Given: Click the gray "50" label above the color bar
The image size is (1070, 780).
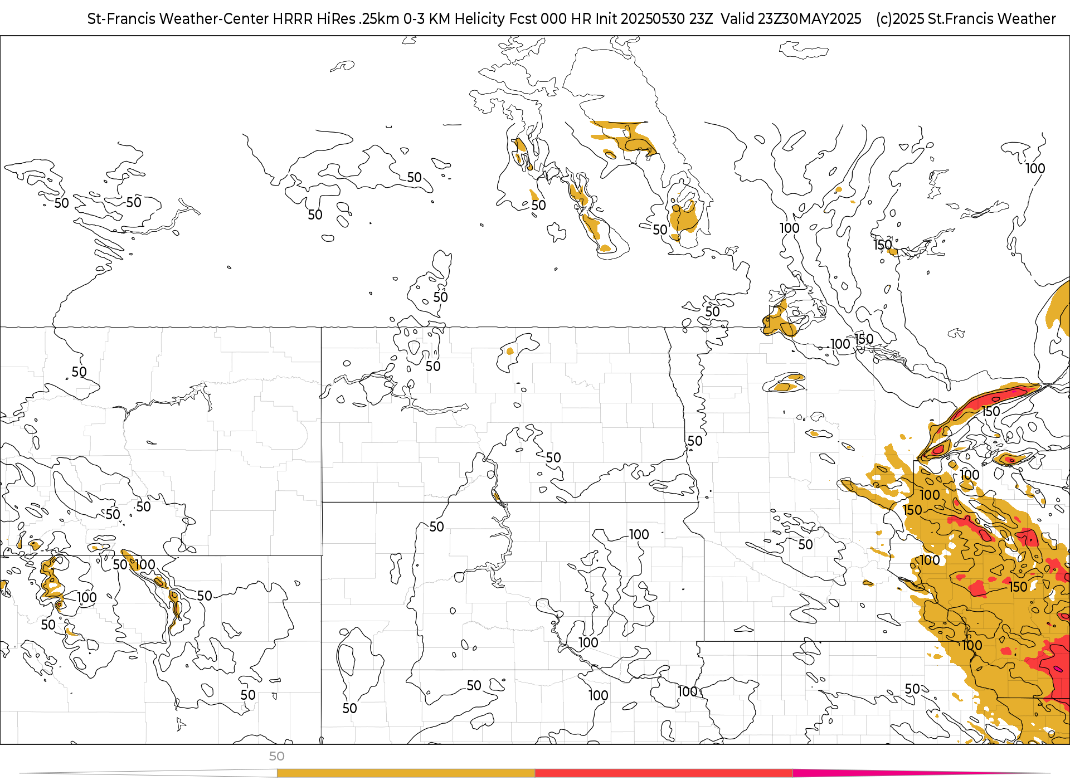Looking at the screenshot, I should tap(277, 756).
